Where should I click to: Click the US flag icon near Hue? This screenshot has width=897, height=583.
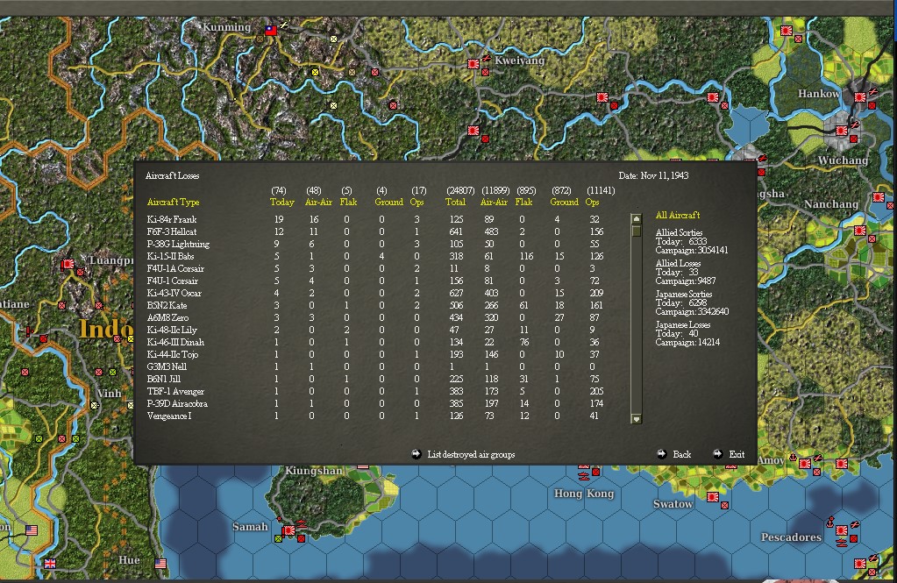(160, 564)
